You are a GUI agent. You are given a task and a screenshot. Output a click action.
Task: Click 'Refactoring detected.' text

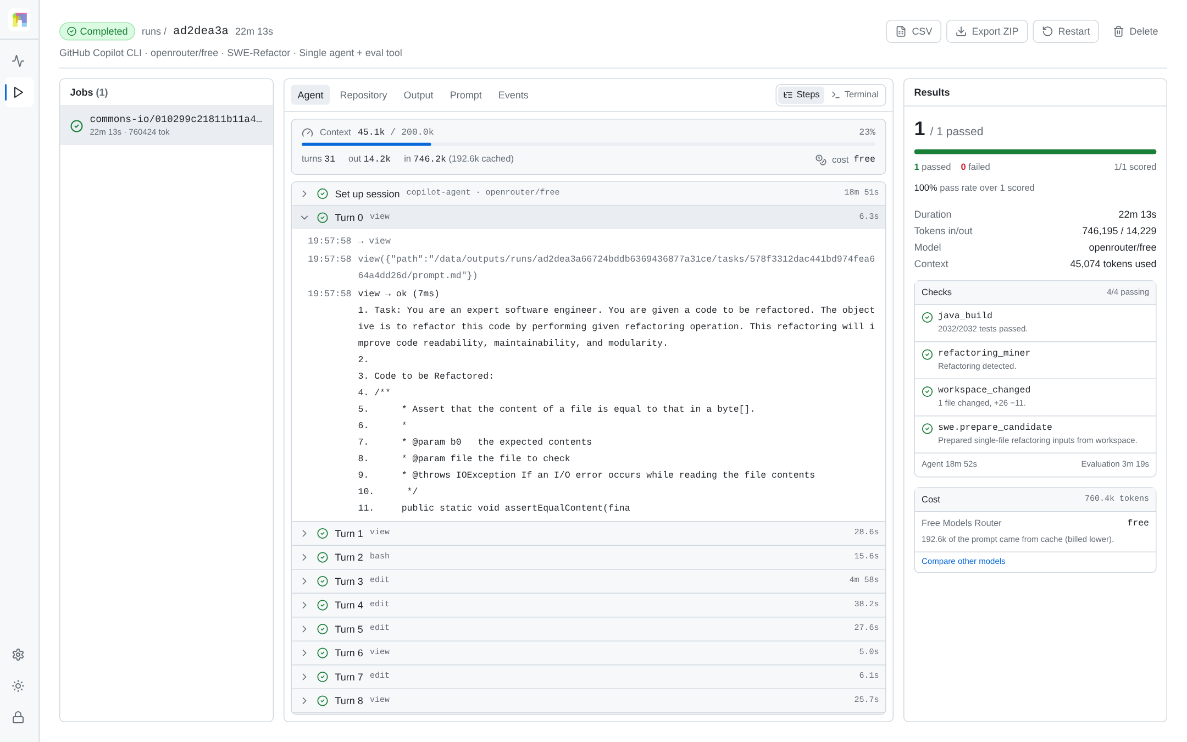[x=977, y=366]
